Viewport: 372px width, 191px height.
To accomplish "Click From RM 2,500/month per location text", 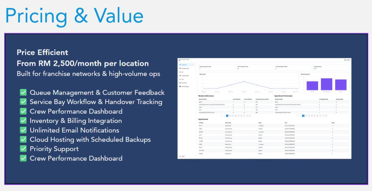I will click(83, 63).
